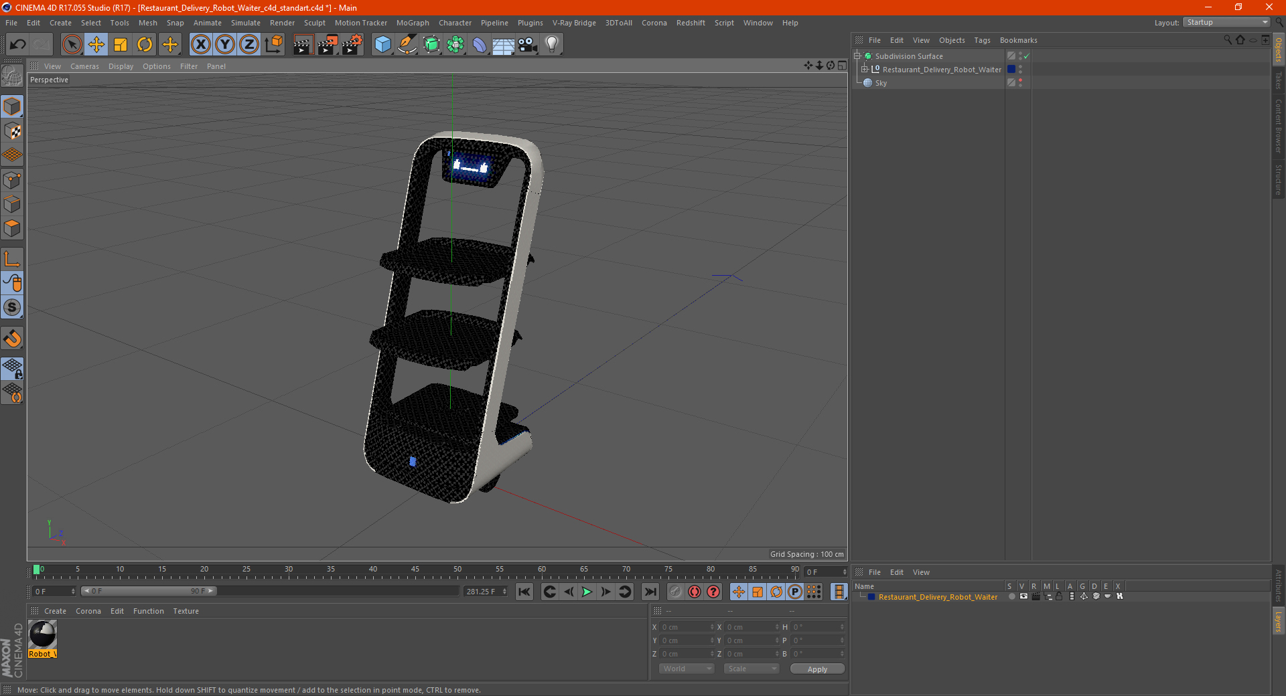
Task: Expand Restaurant_Delivery_Robot_Waiter object
Action: (865, 70)
